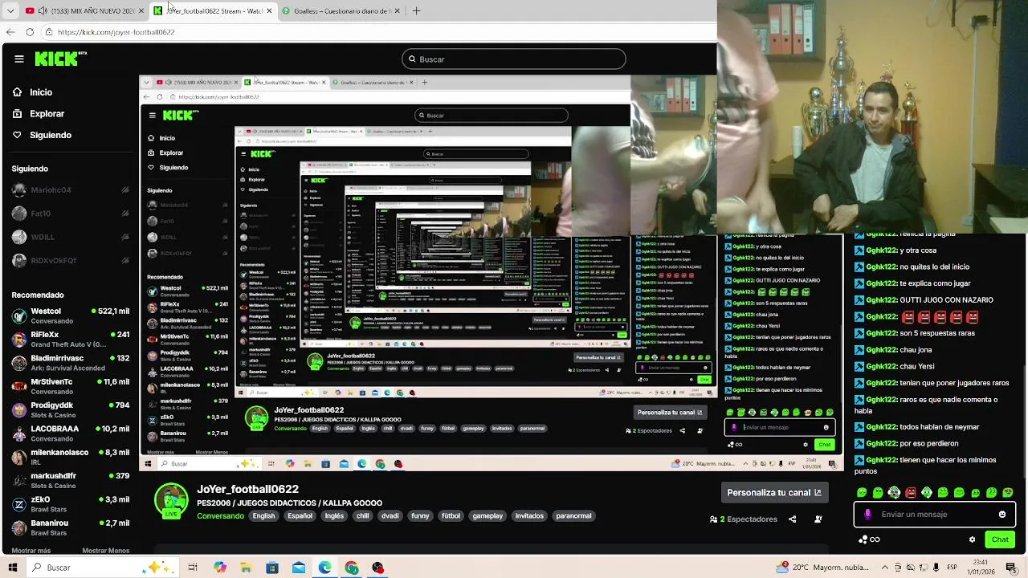Click the 2 Espectadores viewers count

pos(744,519)
